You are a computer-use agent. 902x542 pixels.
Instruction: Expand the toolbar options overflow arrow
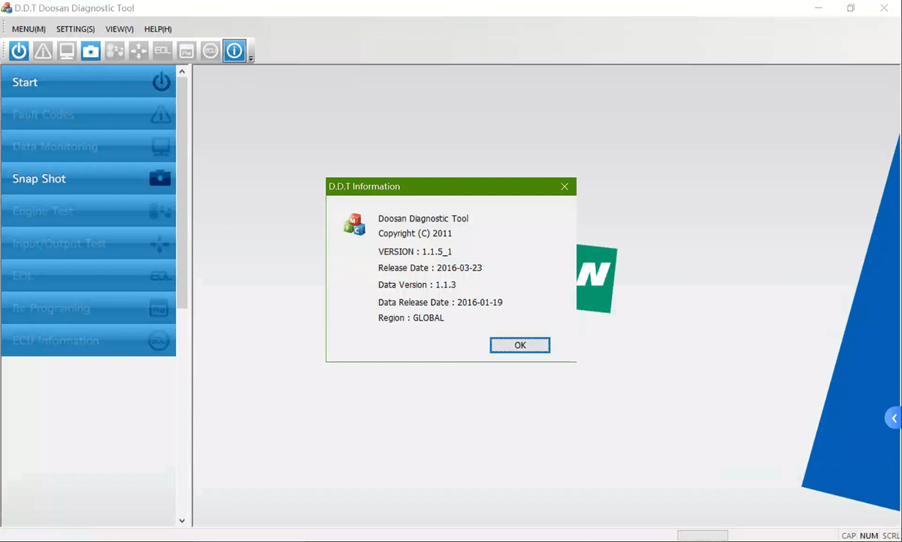251,58
